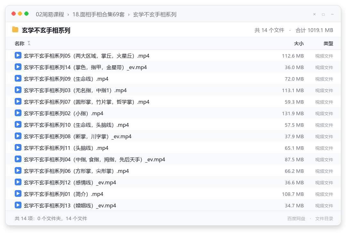Click the 共 14 个文件 summary text
This screenshot has width=346, height=233.
(269, 30)
